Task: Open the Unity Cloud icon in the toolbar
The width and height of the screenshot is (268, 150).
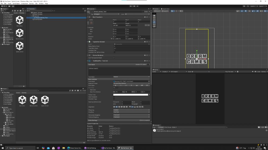Action: point(9,6)
